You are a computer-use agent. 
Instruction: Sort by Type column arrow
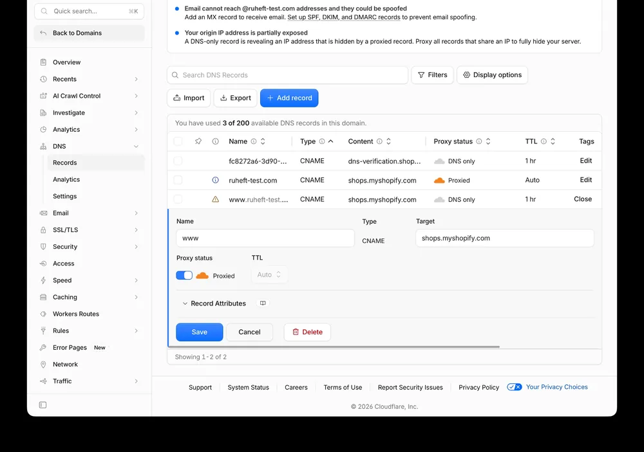[330, 141]
